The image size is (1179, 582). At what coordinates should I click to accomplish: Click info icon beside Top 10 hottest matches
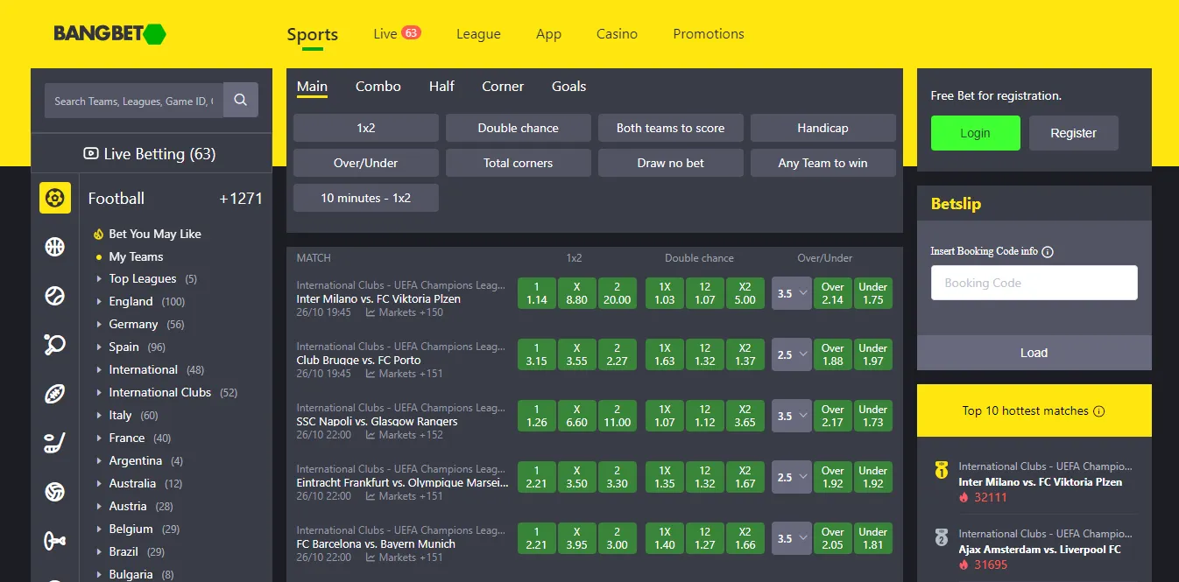1099,411
